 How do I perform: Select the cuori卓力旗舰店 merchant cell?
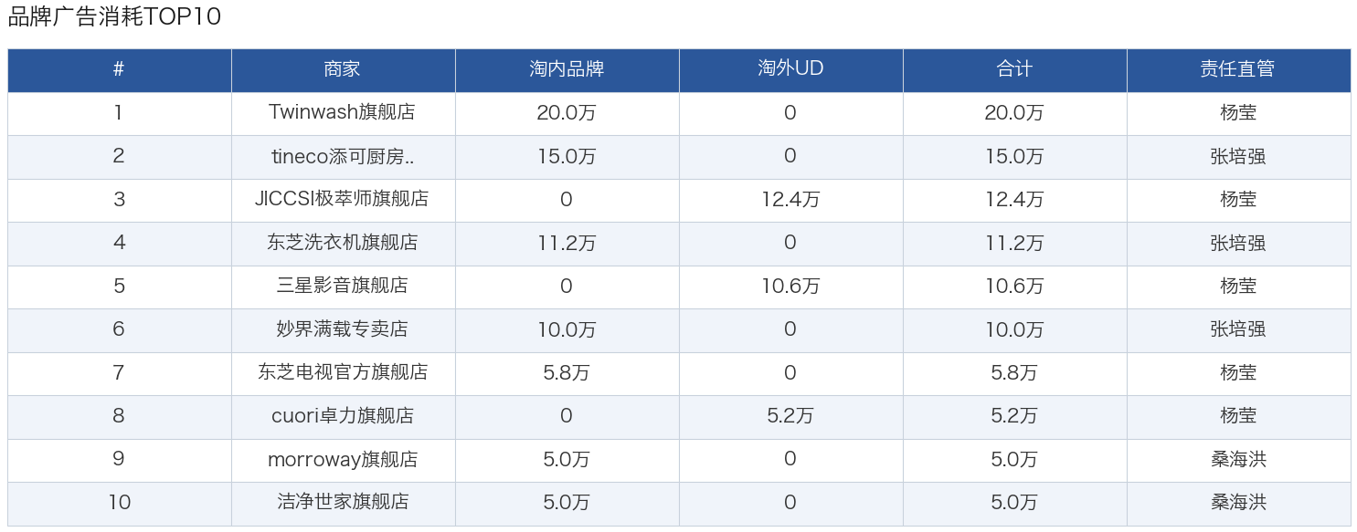pyautogui.click(x=343, y=416)
